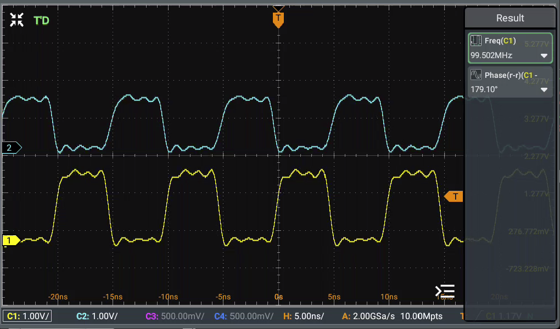Enable channel C4 500.00mV/ label
Image resolution: width=560 pixels, height=329 pixels.
243,316
